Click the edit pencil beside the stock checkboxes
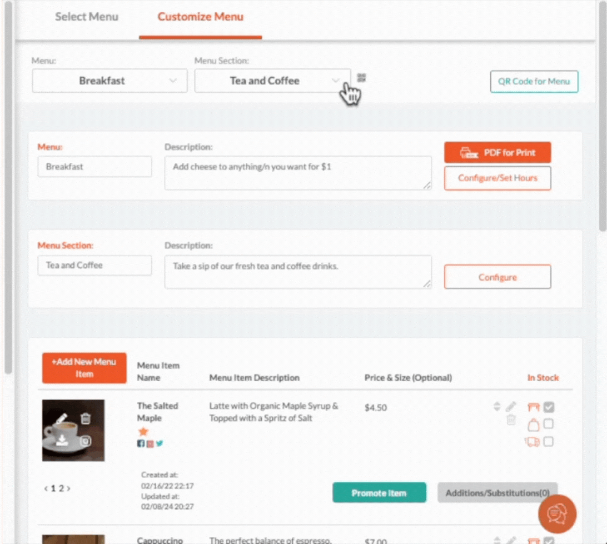The width and height of the screenshot is (607, 544). (x=510, y=406)
